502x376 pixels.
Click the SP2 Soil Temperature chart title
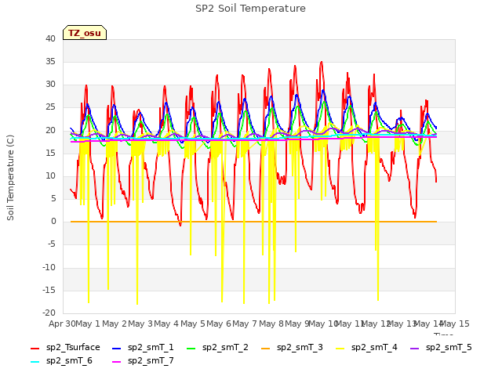(x=250, y=9)
